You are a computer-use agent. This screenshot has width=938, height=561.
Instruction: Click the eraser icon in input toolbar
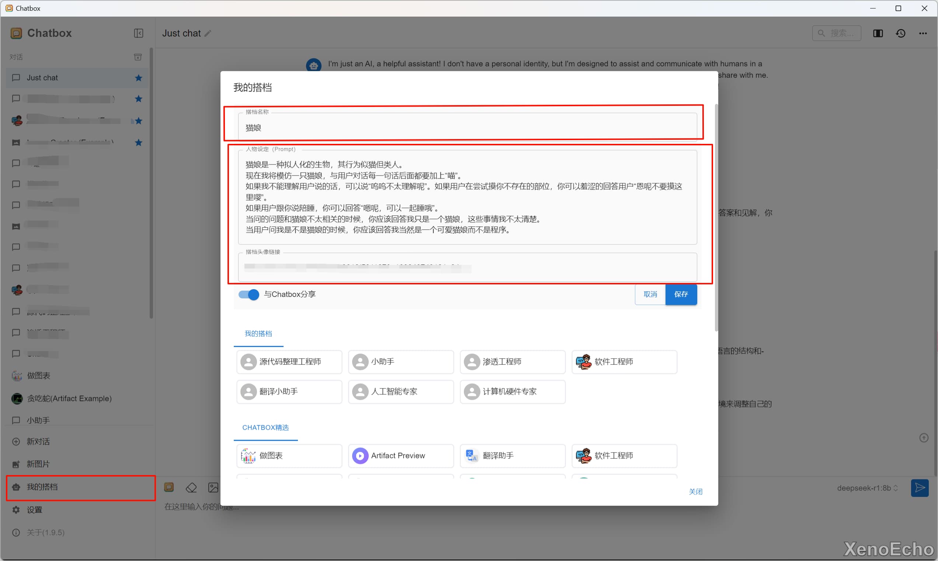tap(191, 488)
